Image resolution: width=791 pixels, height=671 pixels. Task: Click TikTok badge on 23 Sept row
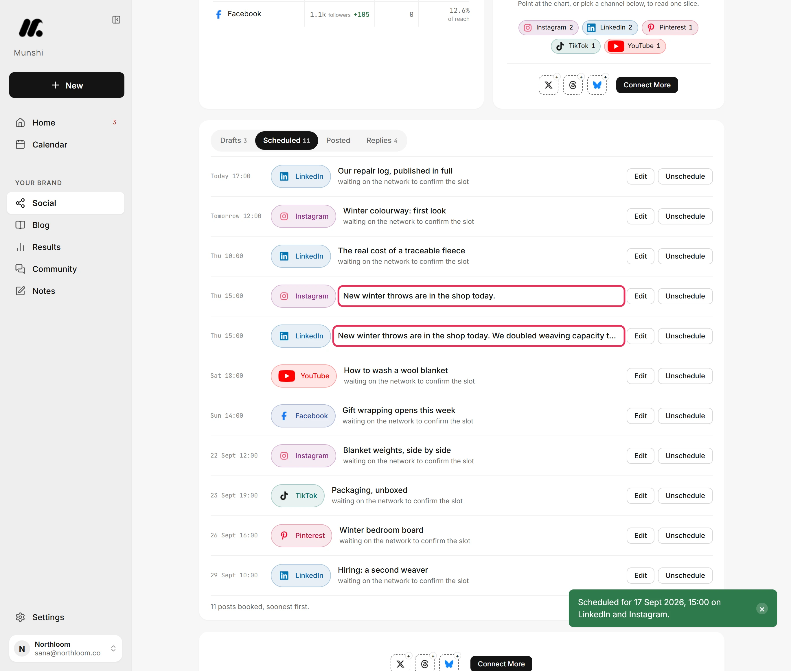pyautogui.click(x=297, y=496)
